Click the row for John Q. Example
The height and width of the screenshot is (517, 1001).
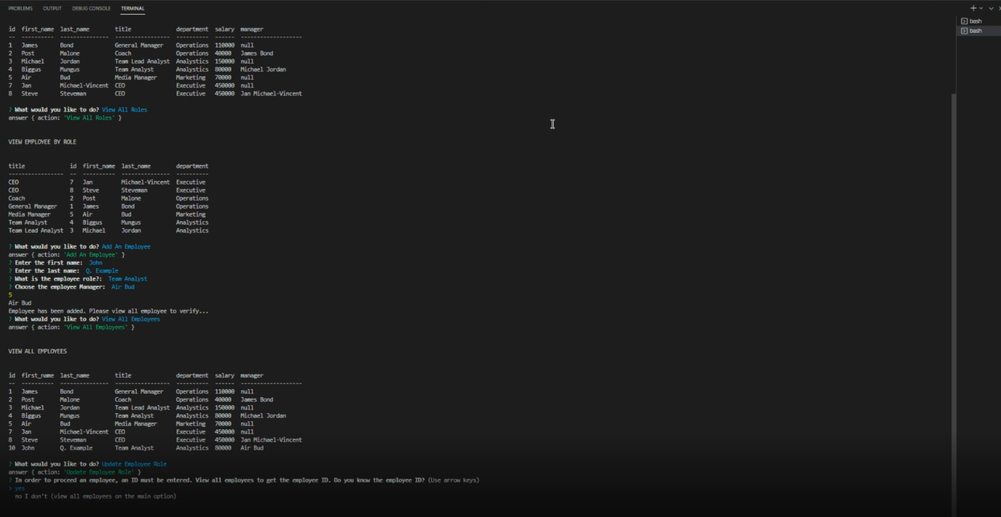point(134,448)
